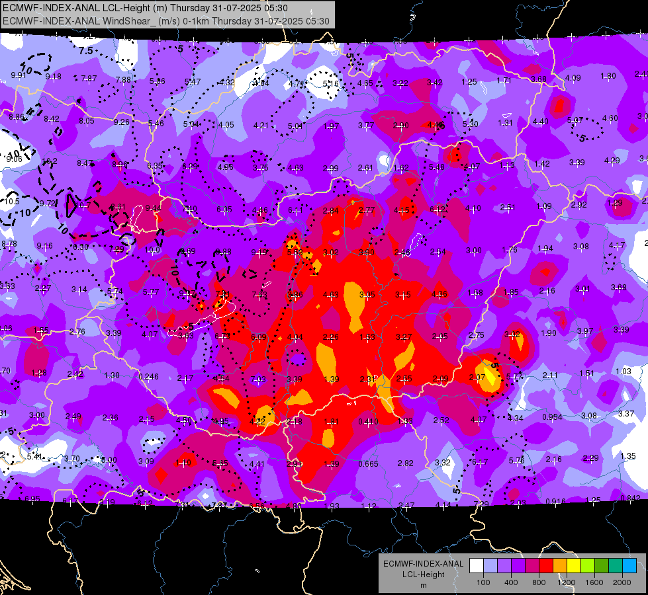The height and width of the screenshot is (595, 648).
Task: Click the wind shear value '7.03'
Action: pos(258,379)
